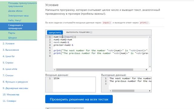Click output line 'The previous number for'

tap(130, 81)
